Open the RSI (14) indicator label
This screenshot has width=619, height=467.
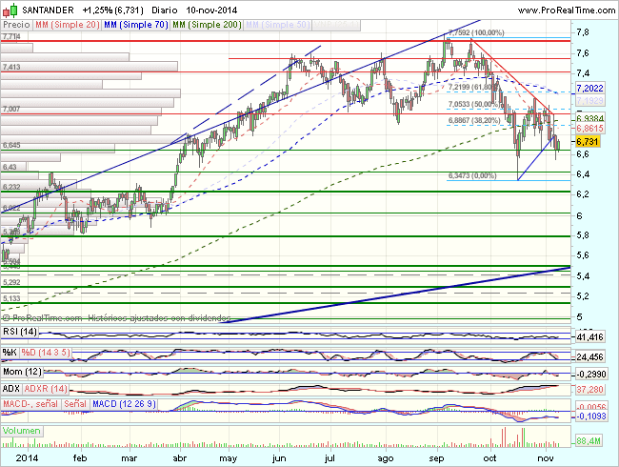click(20, 332)
